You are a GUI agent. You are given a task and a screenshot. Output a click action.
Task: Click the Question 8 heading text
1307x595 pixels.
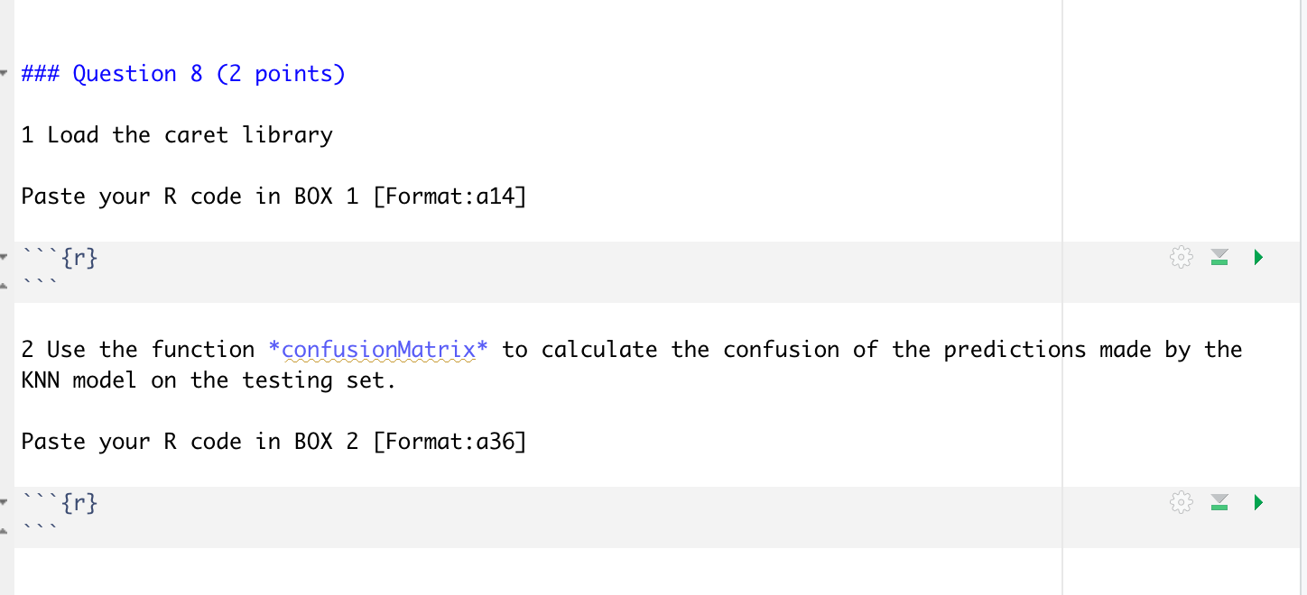pos(182,73)
